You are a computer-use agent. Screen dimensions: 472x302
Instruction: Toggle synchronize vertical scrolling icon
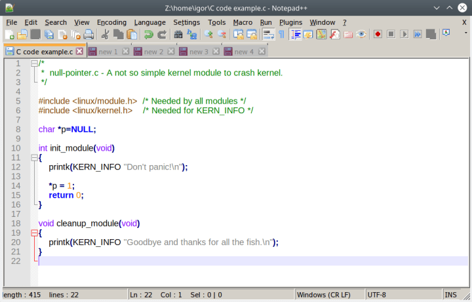tap(239, 34)
